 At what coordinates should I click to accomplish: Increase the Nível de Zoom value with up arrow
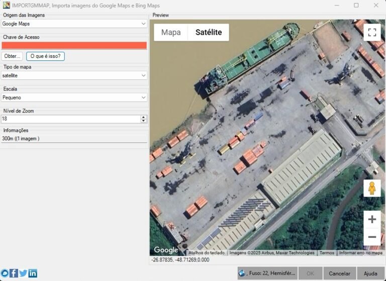click(144, 117)
